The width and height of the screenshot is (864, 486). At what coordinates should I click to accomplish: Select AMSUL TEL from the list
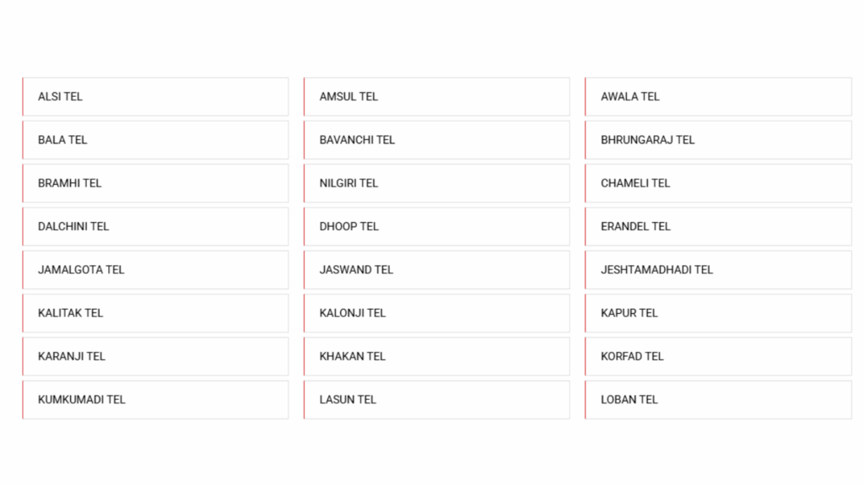436,96
